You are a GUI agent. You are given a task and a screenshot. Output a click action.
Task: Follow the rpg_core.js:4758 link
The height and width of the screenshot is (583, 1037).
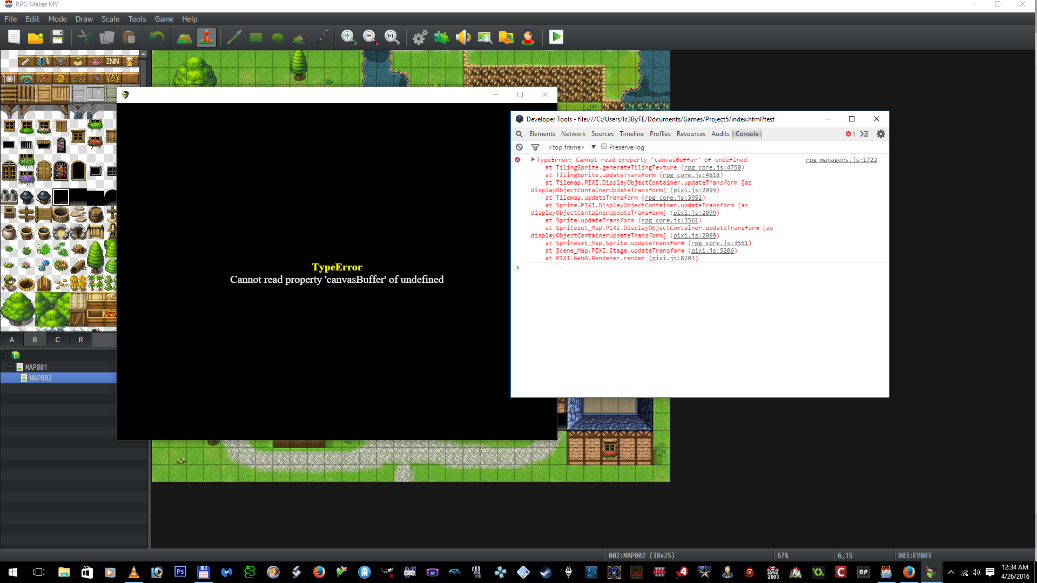coord(712,167)
